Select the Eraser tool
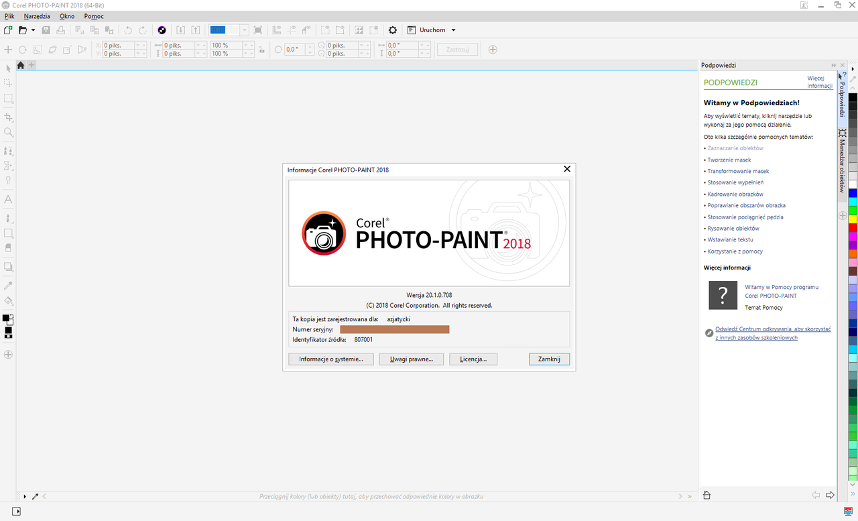858x521 pixels. [9, 247]
